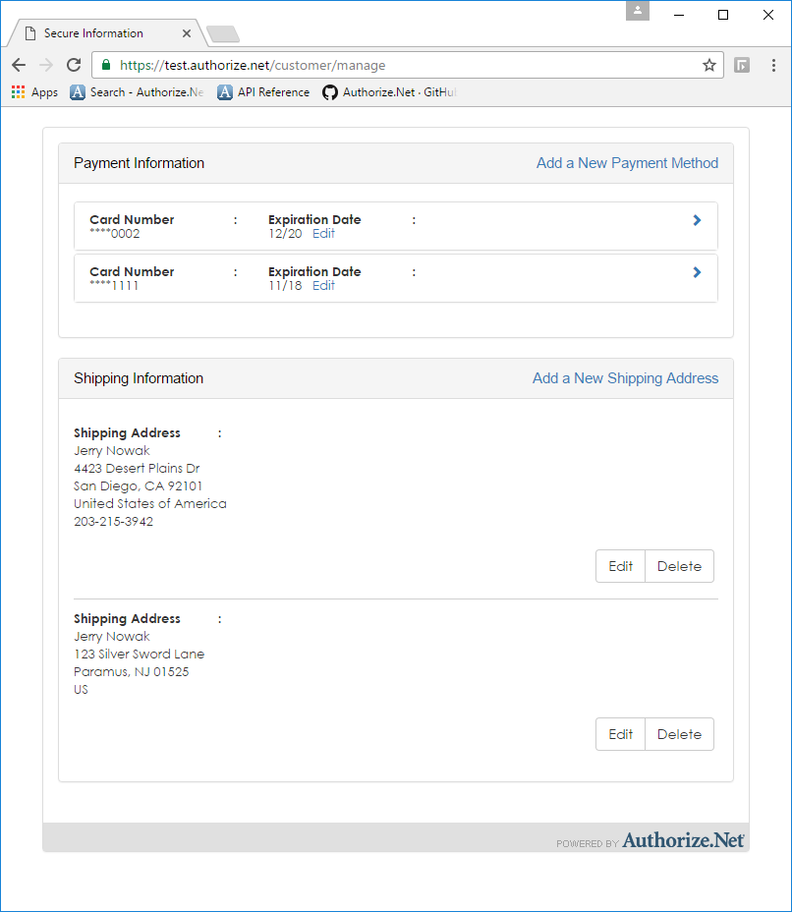Open Authorize.Net GitHub bookmark
This screenshot has height=912, width=792.
click(390, 92)
